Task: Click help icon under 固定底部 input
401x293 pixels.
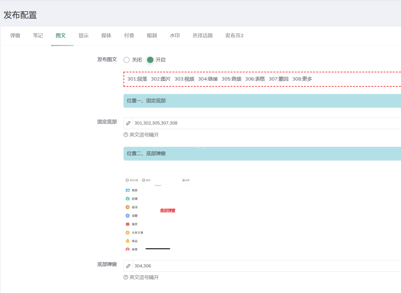Action: [126, 135]
